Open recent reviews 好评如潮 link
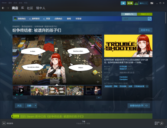Screen dimensions: 167x128 (123, 67)
